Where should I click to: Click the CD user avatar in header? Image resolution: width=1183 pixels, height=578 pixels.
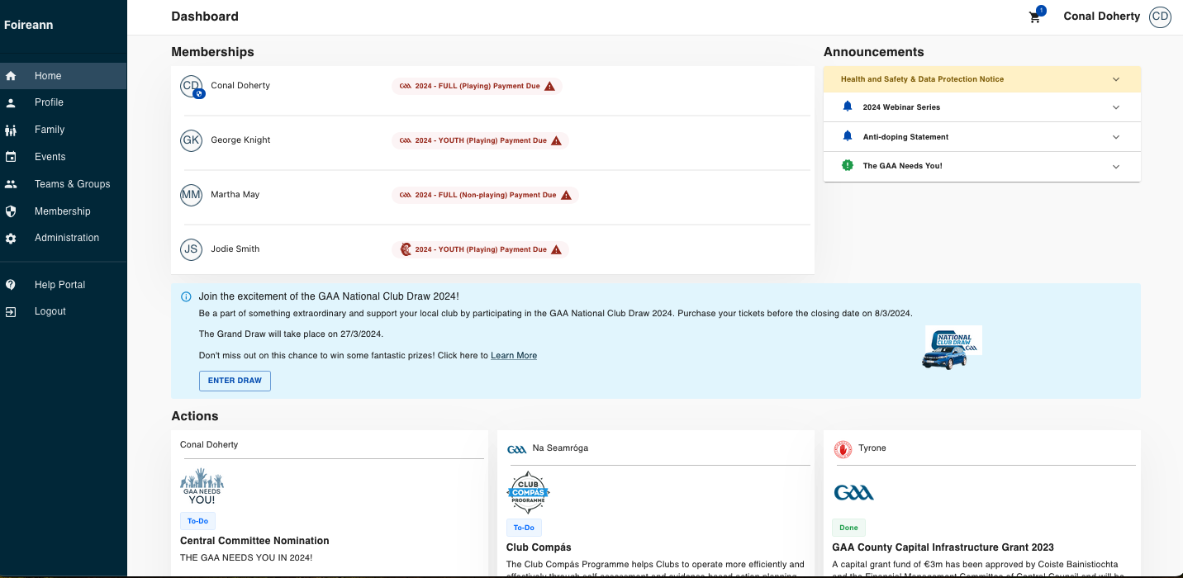pos(1161,17)
